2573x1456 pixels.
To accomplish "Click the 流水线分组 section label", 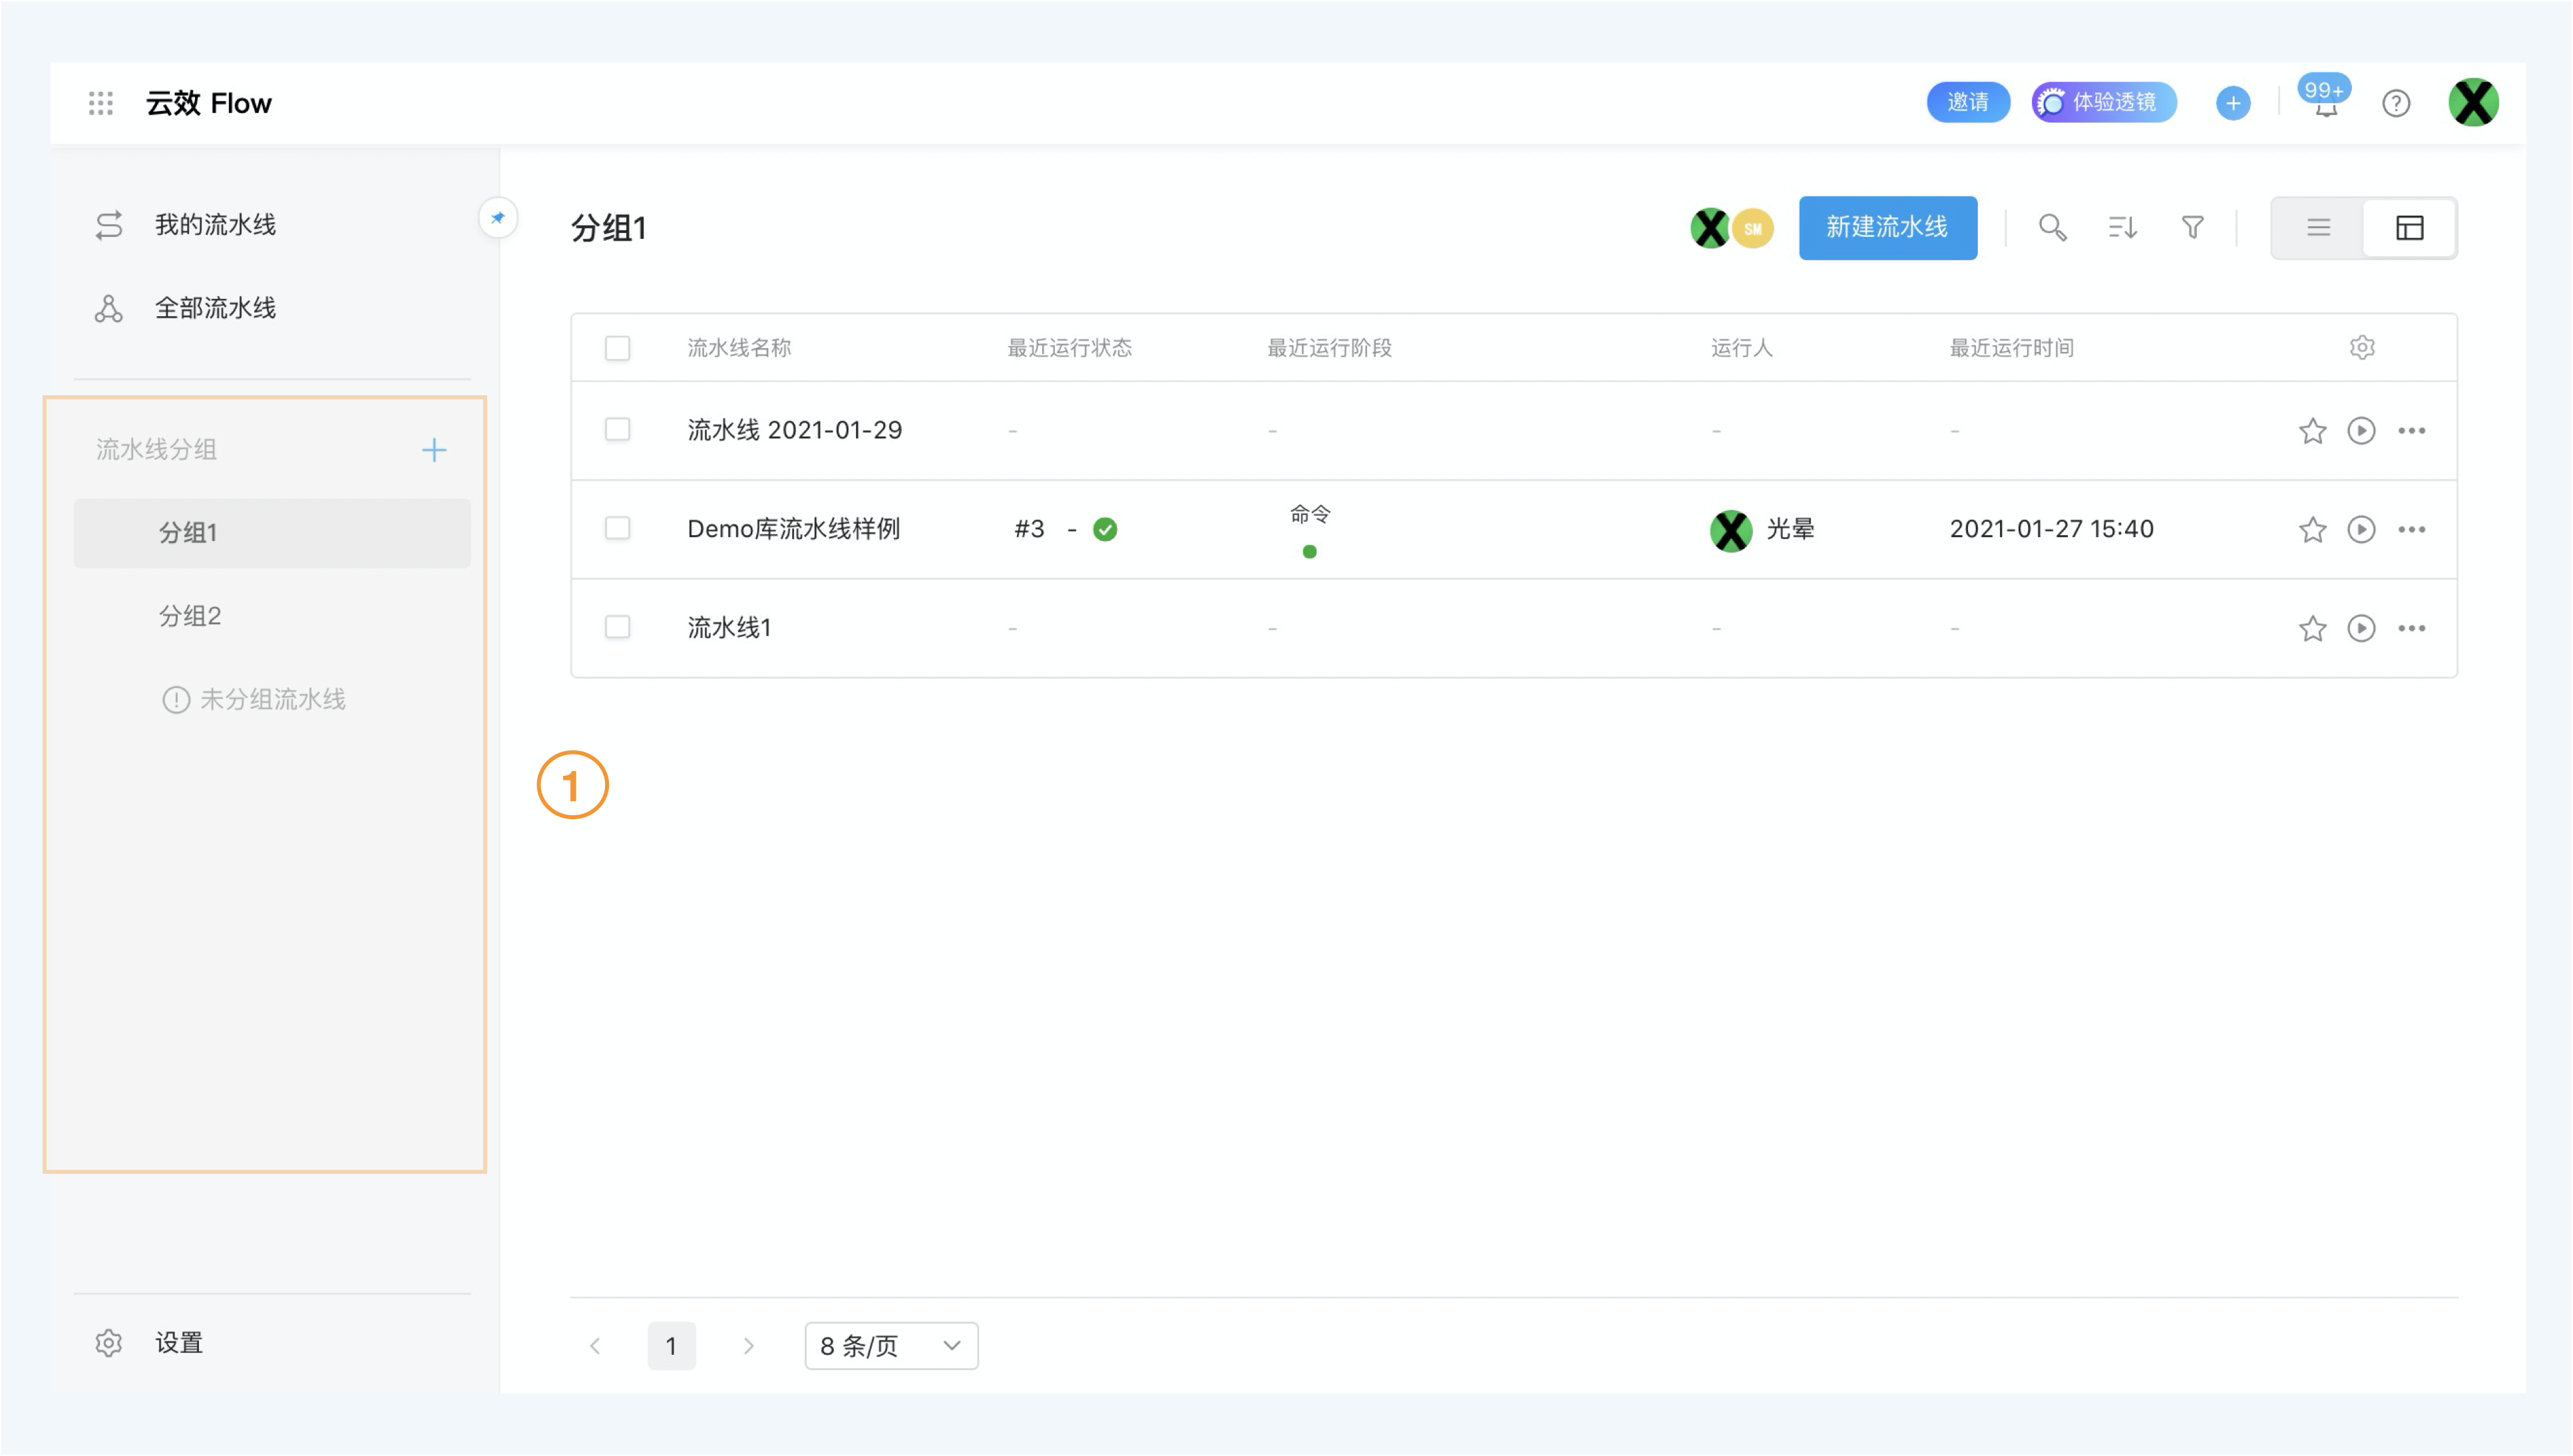I will [156, 450].
